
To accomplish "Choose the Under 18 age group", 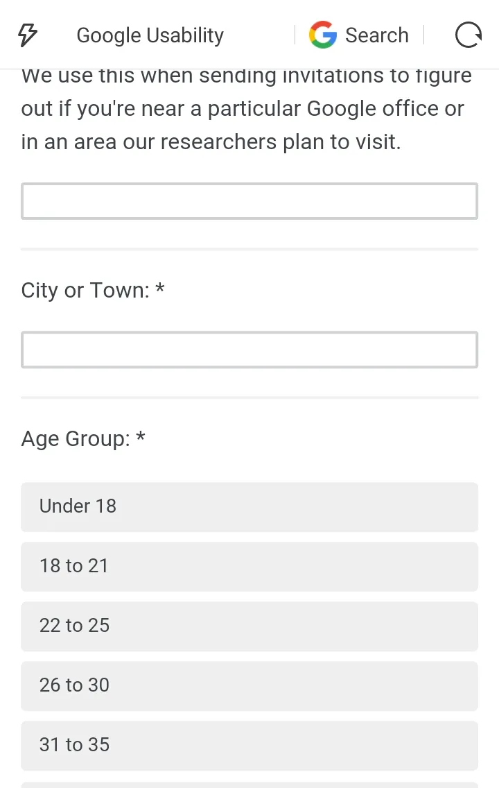I will (249, 507).
